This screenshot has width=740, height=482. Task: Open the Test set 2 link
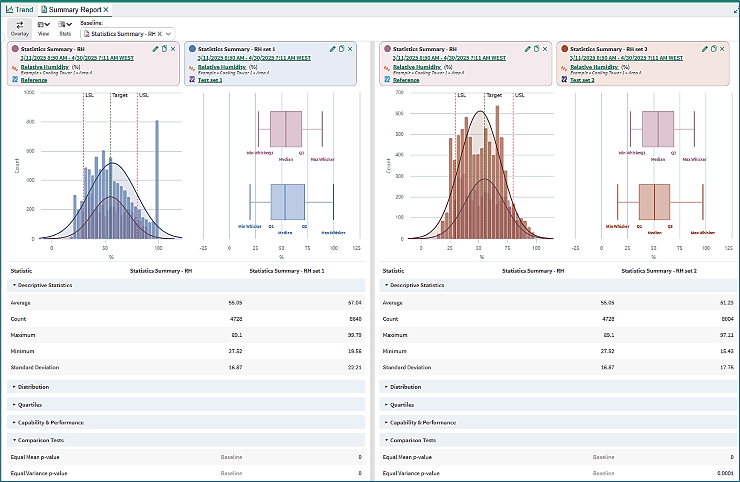(582, 80)
